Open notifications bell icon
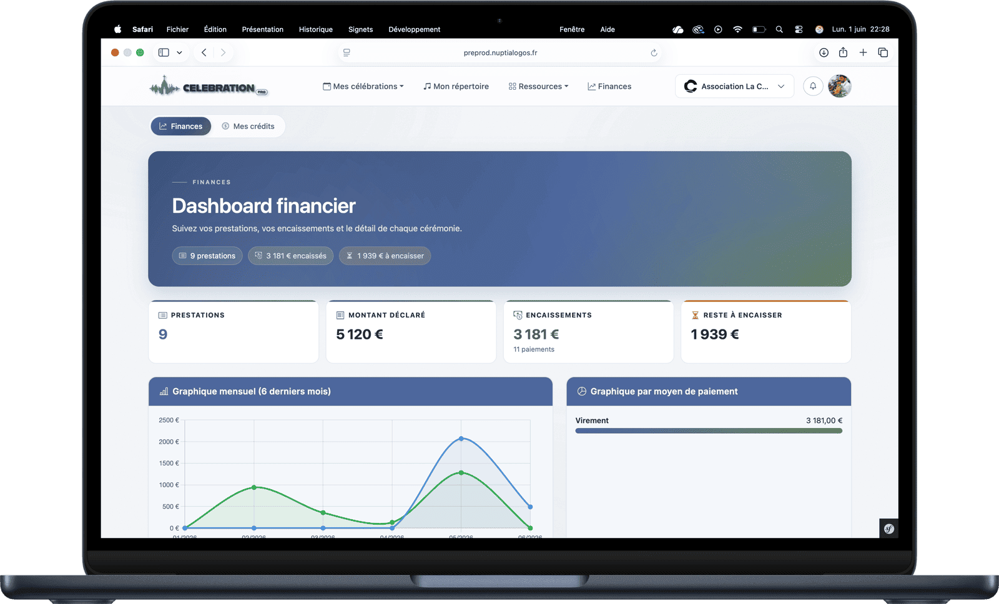999x604 pixels. click(813, 86)
